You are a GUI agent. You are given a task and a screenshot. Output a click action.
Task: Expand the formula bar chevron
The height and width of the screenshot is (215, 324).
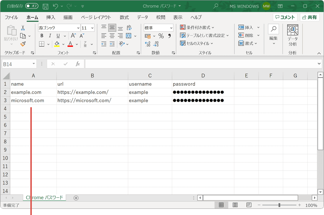point(319,64)
